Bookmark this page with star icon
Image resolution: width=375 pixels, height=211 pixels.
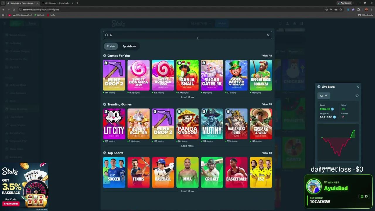[340, 9]
